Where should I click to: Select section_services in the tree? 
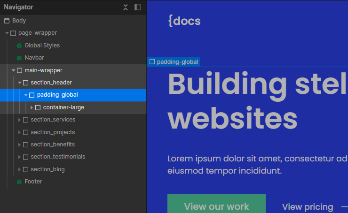point(53,120)
